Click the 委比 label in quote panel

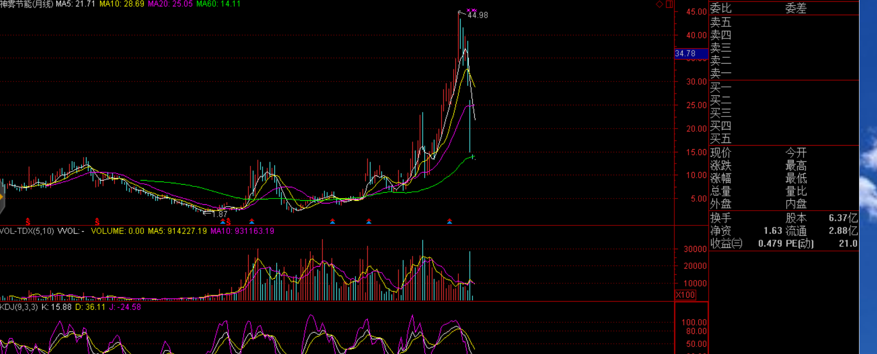(x=721, y=9)
